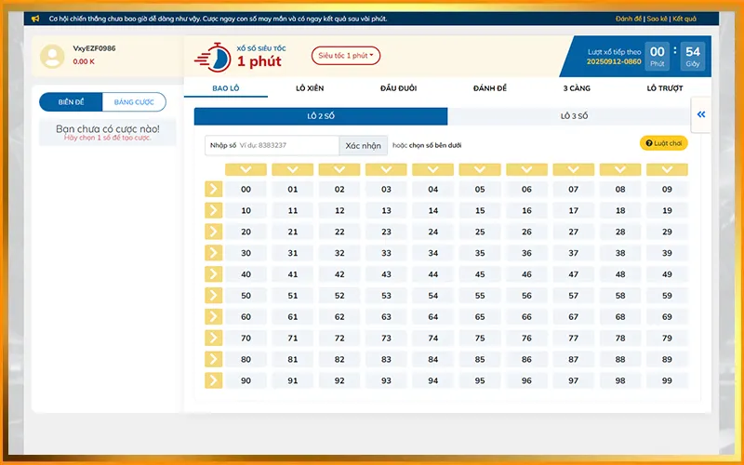
Task: Click row arrow icon for row 50
Action: point(213,296)
